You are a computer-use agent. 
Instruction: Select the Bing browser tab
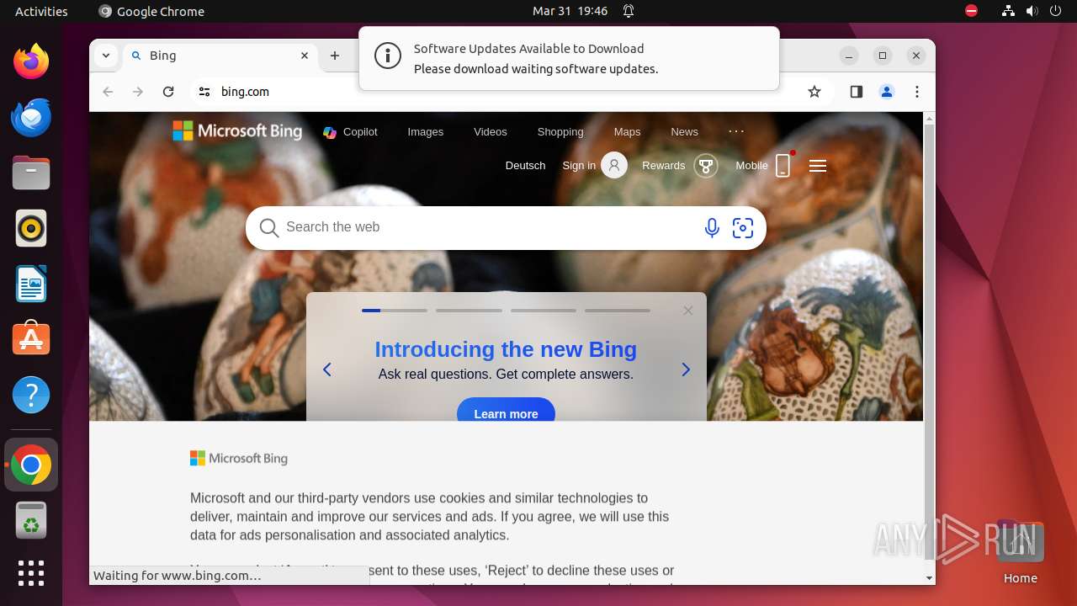click(x=220, y=56)
